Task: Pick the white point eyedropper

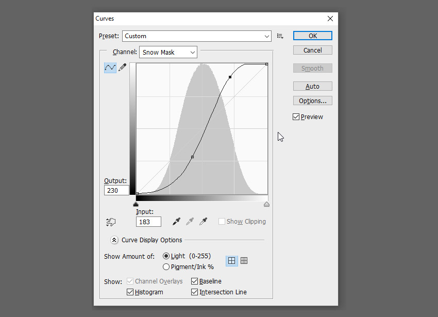Action: click(204, 222)
